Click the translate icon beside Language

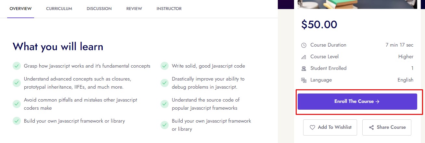click(304, 80)
